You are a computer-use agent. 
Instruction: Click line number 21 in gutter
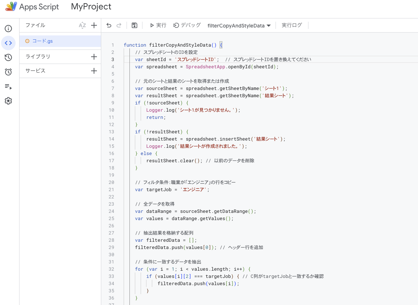pyautogui.click(x=111, y=189)
